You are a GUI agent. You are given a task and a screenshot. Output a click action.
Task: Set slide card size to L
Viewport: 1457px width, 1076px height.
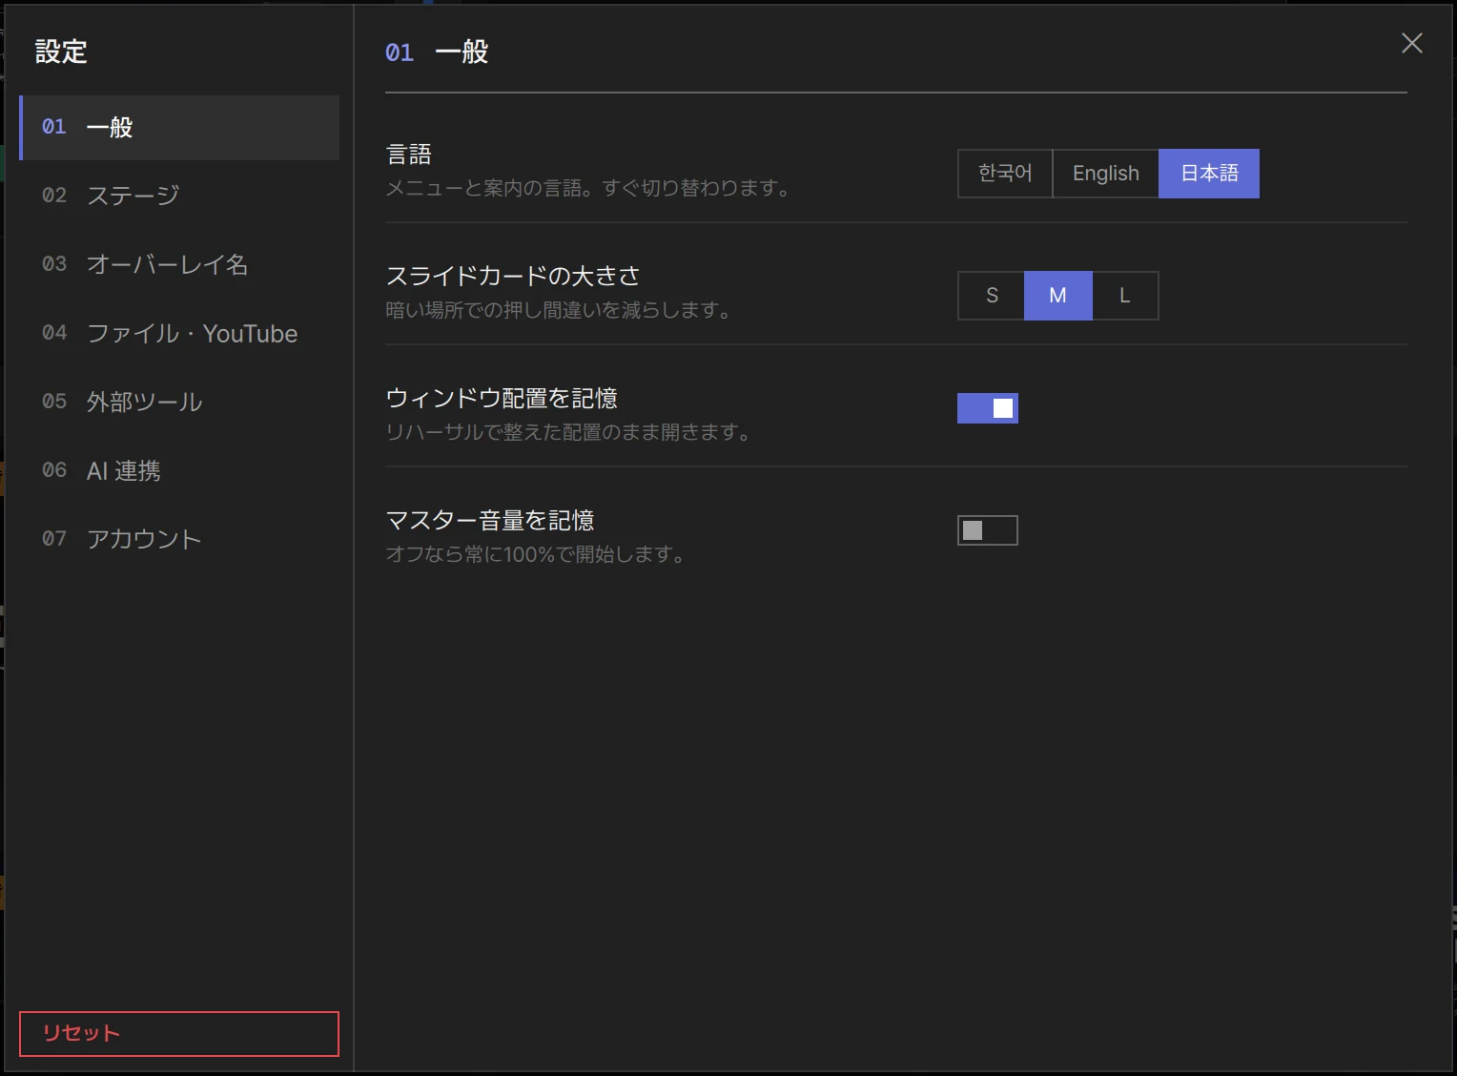[1125, 296]
